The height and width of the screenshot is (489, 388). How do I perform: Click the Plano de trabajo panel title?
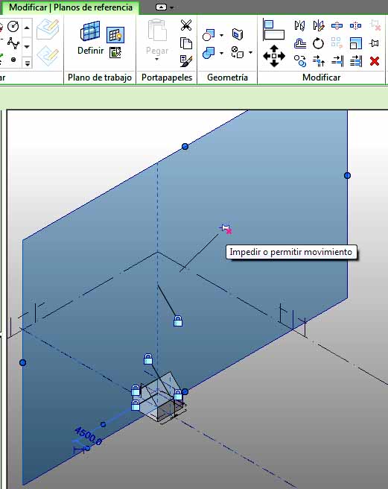coord(100,78)
